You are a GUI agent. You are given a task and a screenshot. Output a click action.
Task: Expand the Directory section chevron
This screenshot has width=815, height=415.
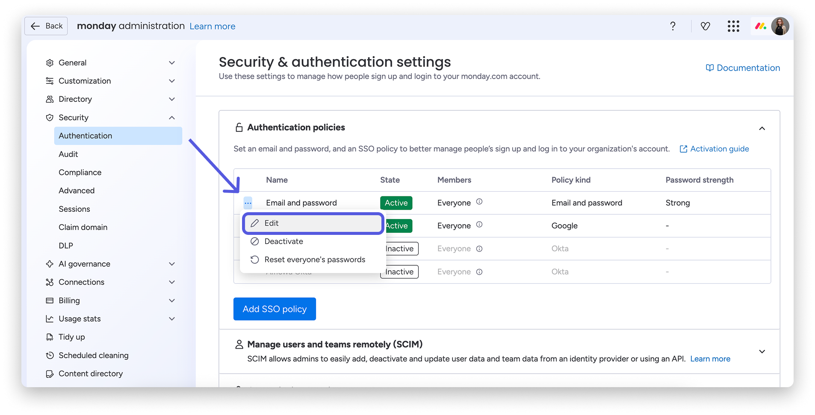172,99
